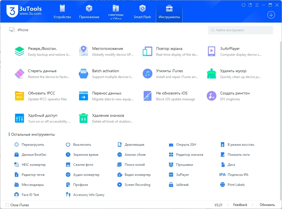Open Данные BootSec tool
The image size is (282, 209).
point(30,154)
